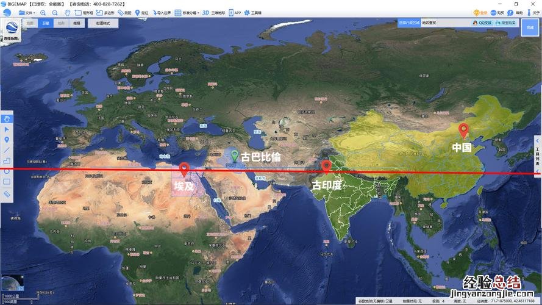Screen dimensions: 542x305
Task: Switch to 3D 三维地球 view
Action: tap(213, 13)
